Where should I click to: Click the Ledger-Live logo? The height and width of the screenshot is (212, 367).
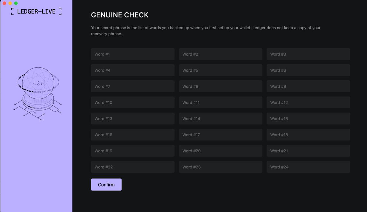36,11
